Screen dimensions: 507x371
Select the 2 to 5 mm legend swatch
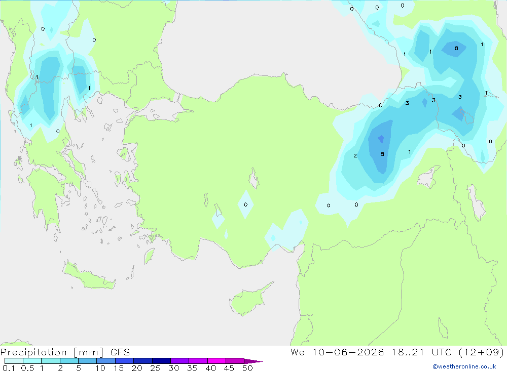click(x=69, y=361)
